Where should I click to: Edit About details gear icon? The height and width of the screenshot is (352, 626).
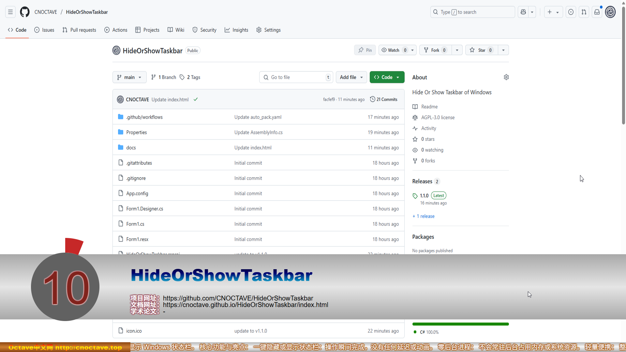pyautogui.click(x=506, y=77)
